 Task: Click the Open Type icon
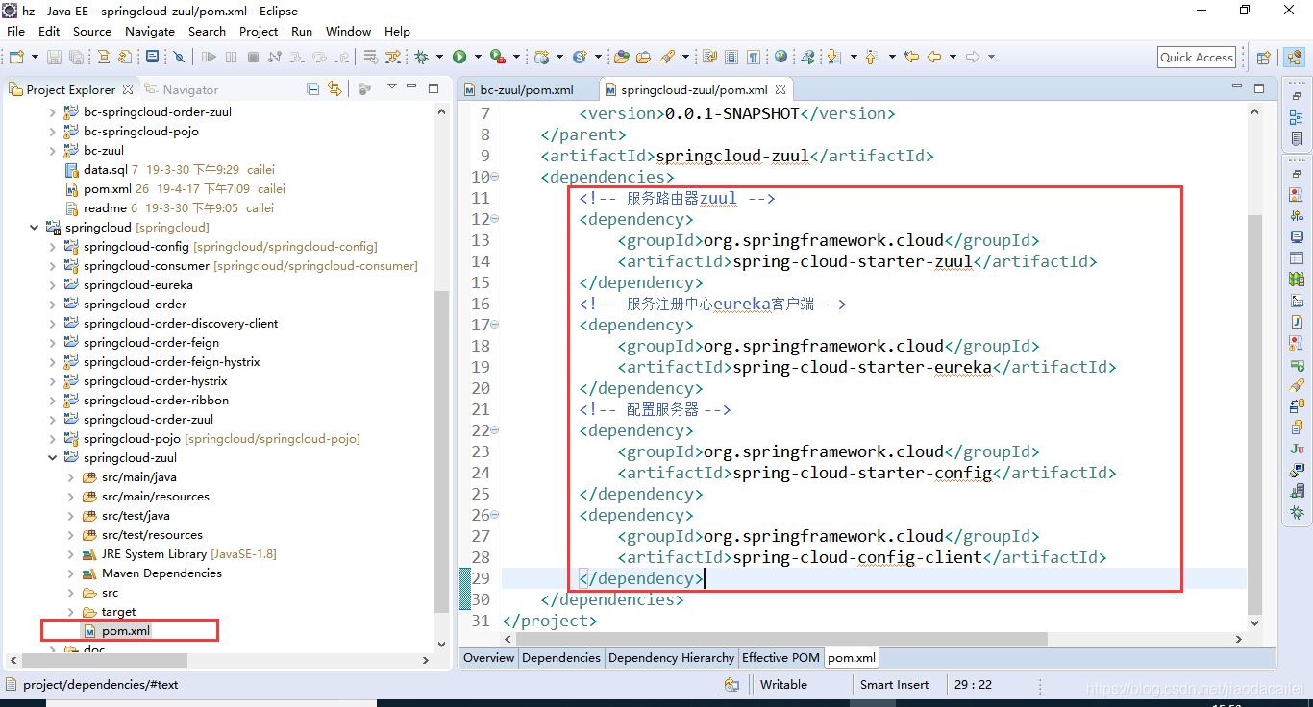621,58
